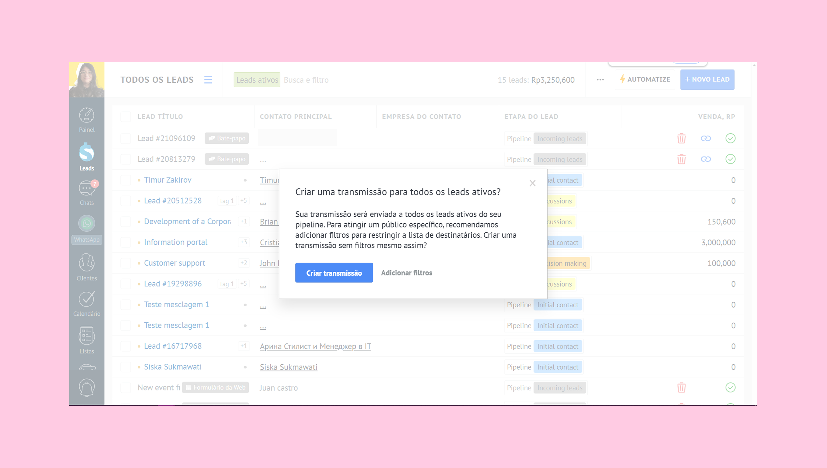Screen dimensions: 827x468
Task: Sort by VENDA, RP column header
Action: click(x=716, y=117)
